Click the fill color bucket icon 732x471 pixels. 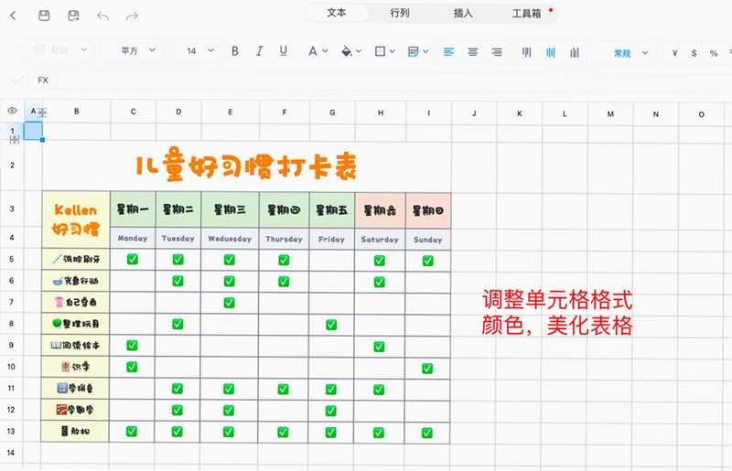coord(347,51)
